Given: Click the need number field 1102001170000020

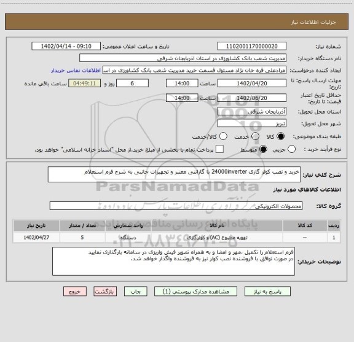Looking at the screenshot, I should (252, 46).
